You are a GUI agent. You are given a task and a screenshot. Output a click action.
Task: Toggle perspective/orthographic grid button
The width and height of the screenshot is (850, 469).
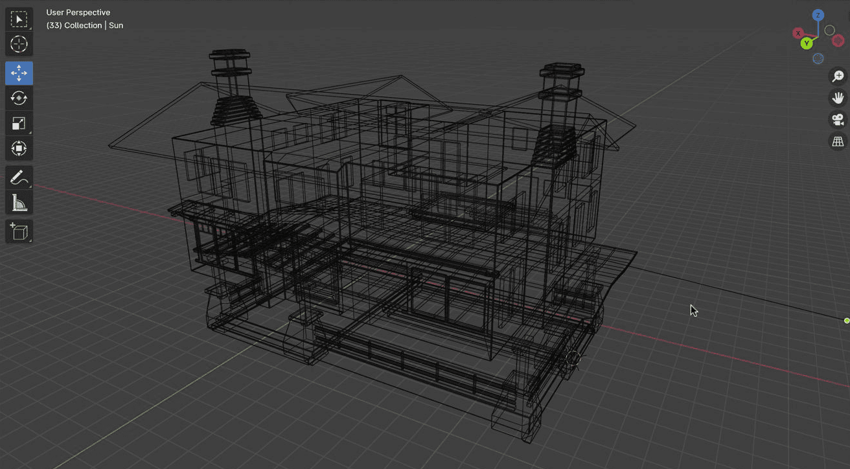click(838, 141)
